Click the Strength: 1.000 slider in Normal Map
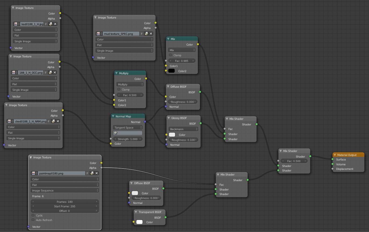 pyautogui.click(x=128, y=139)
